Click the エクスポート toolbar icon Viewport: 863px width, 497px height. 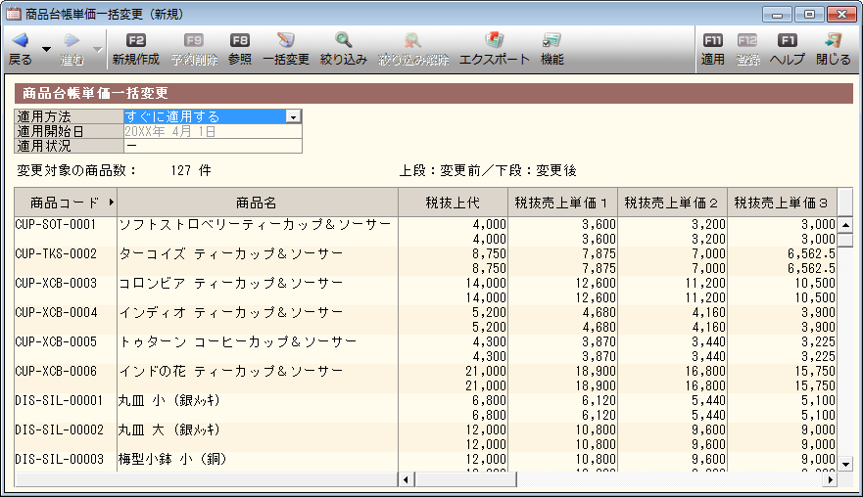(495, 40)
